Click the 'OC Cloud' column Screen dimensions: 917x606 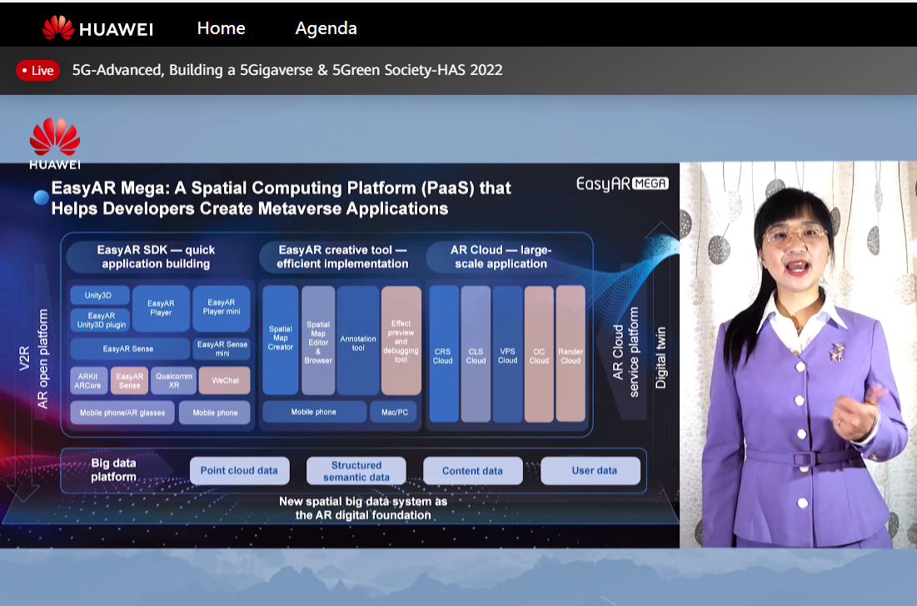(539, 354)
